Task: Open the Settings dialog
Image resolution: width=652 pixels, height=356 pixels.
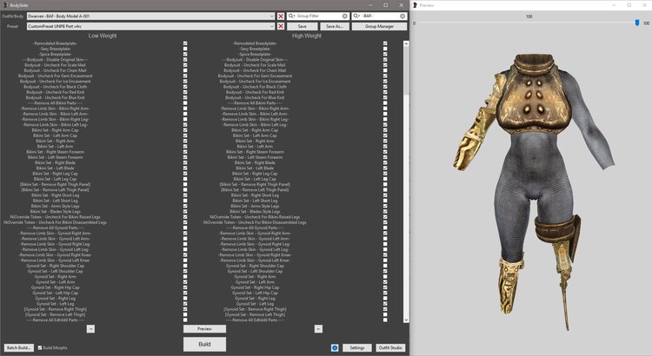Action: point(356,347)
